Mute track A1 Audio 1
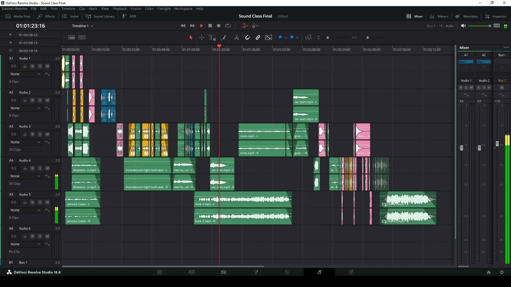Screen dimensions: 511x287 [x=48, y=66]
